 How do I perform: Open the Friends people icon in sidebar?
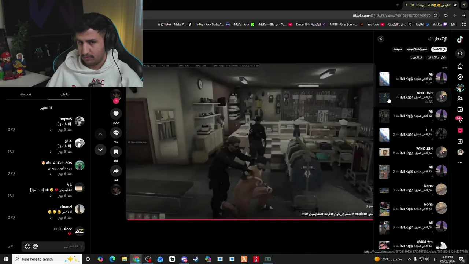[x=460, y=99]
